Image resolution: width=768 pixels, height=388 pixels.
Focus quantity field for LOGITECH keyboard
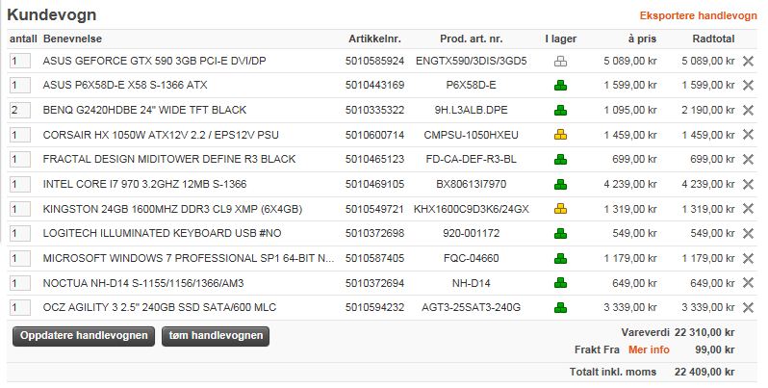[20, 233]
